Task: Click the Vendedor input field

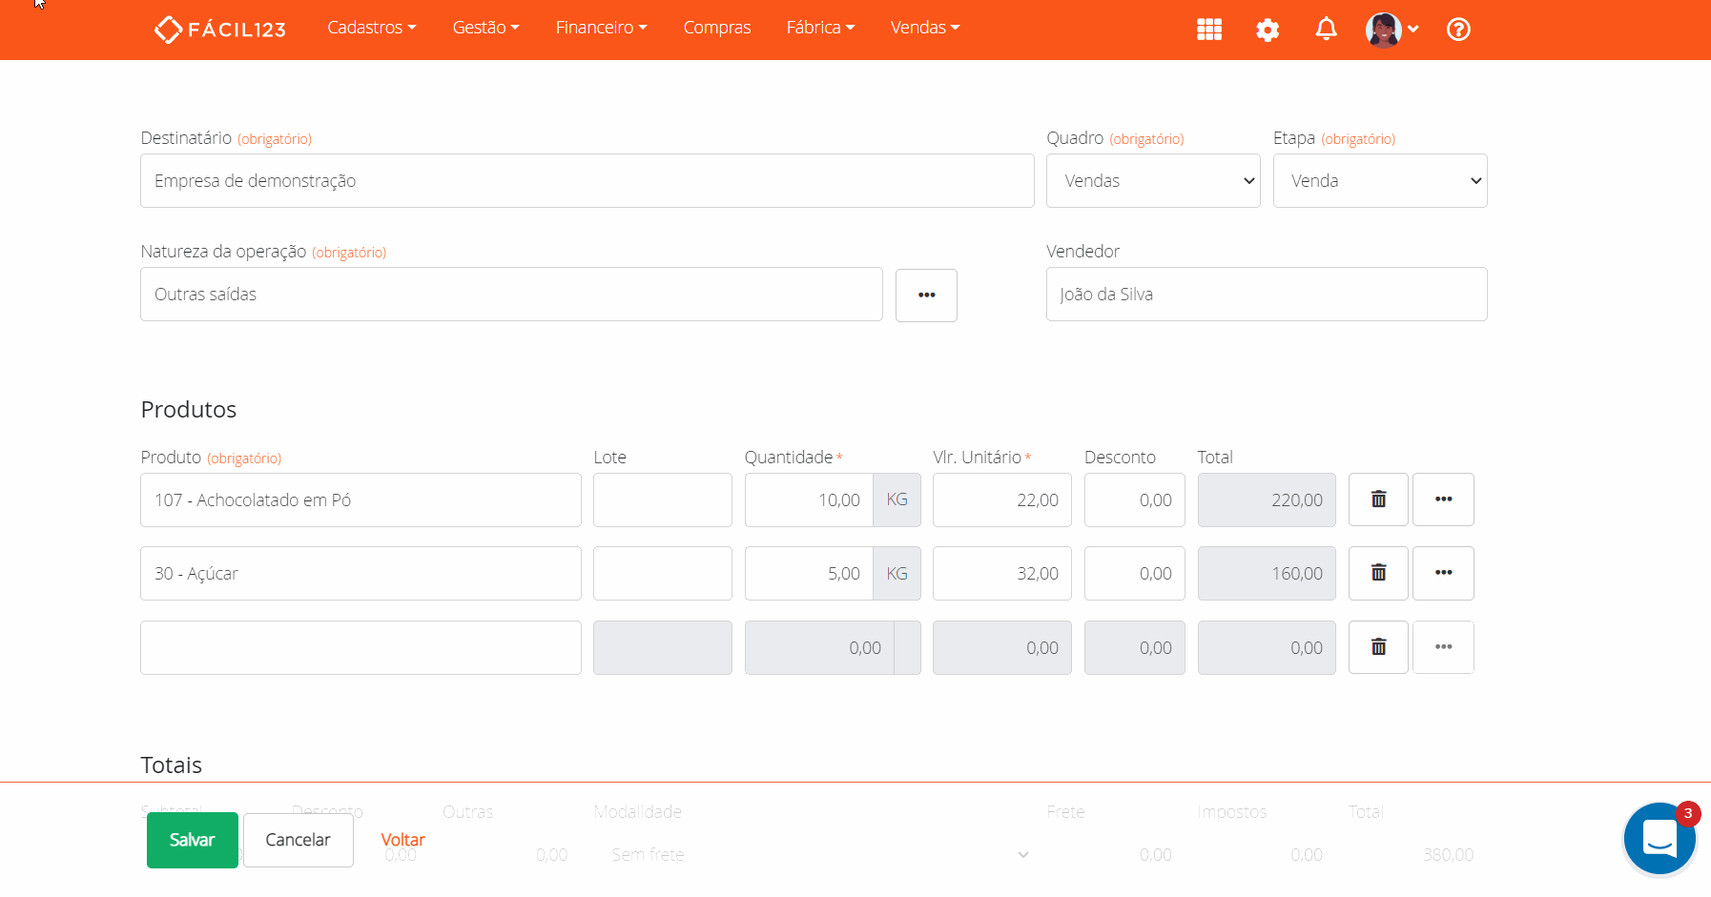Action: (x=1266, y=295)
